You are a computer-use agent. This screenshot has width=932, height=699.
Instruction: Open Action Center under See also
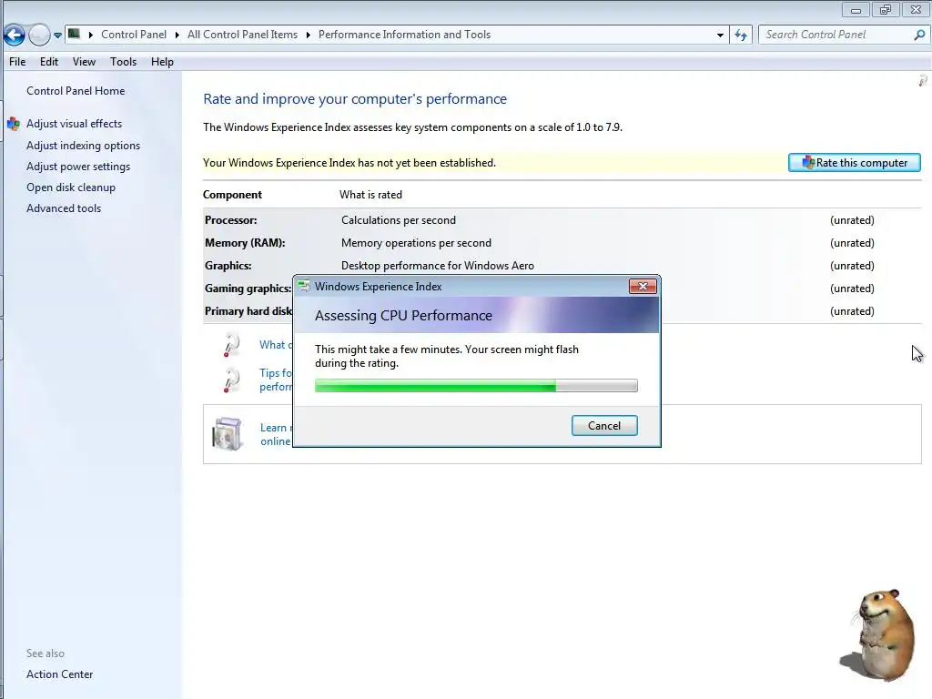(59, 674)
